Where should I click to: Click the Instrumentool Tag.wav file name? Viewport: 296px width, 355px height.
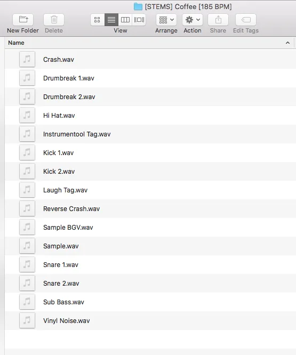pyautogui.click(x=77, y=134)
